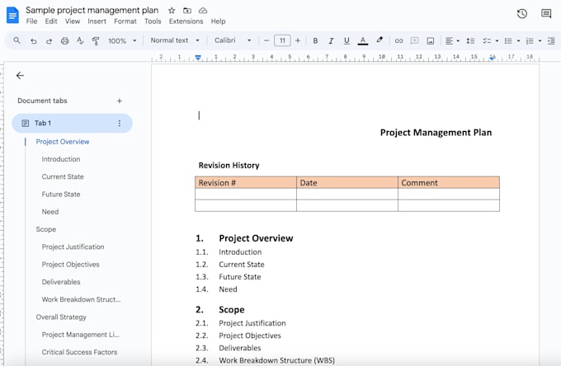Jump to Scope in outline

46,229
